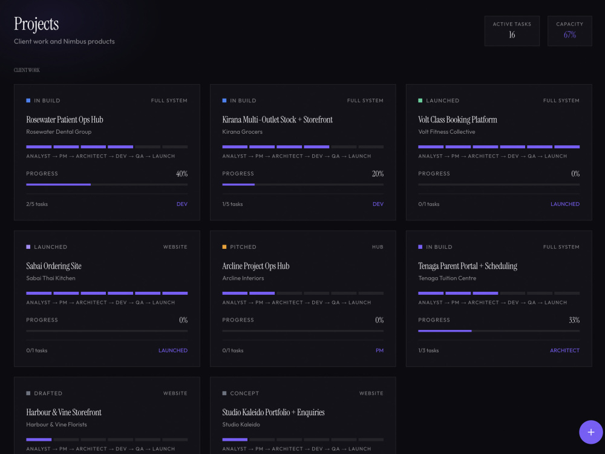The image size is (605, 454).
Task: Click the 'CLIENT WORK' section heading
Action: tap(27, 70)
